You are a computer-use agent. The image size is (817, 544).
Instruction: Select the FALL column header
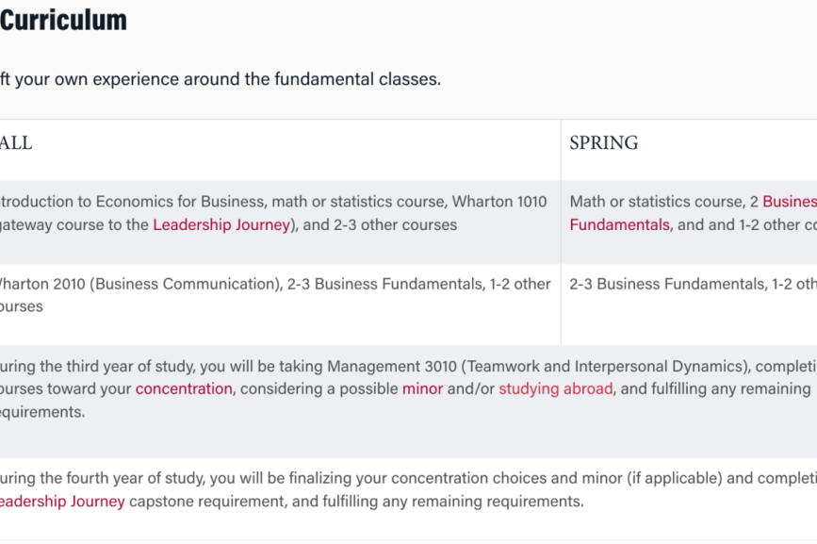tap(16, 142)
